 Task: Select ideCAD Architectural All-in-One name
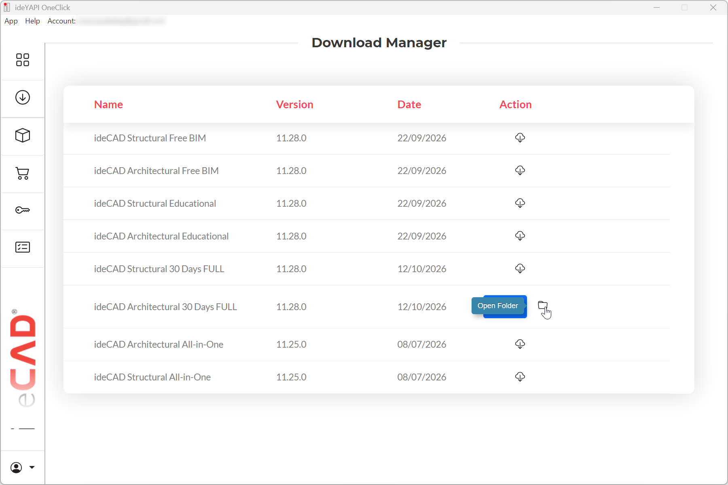pyautogui.click(x=159, y=344)
